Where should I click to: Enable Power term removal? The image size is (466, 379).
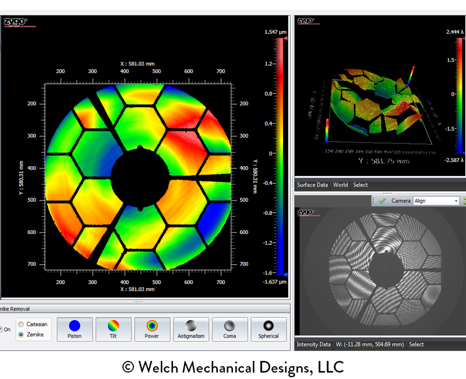click(x=152, y=329)
